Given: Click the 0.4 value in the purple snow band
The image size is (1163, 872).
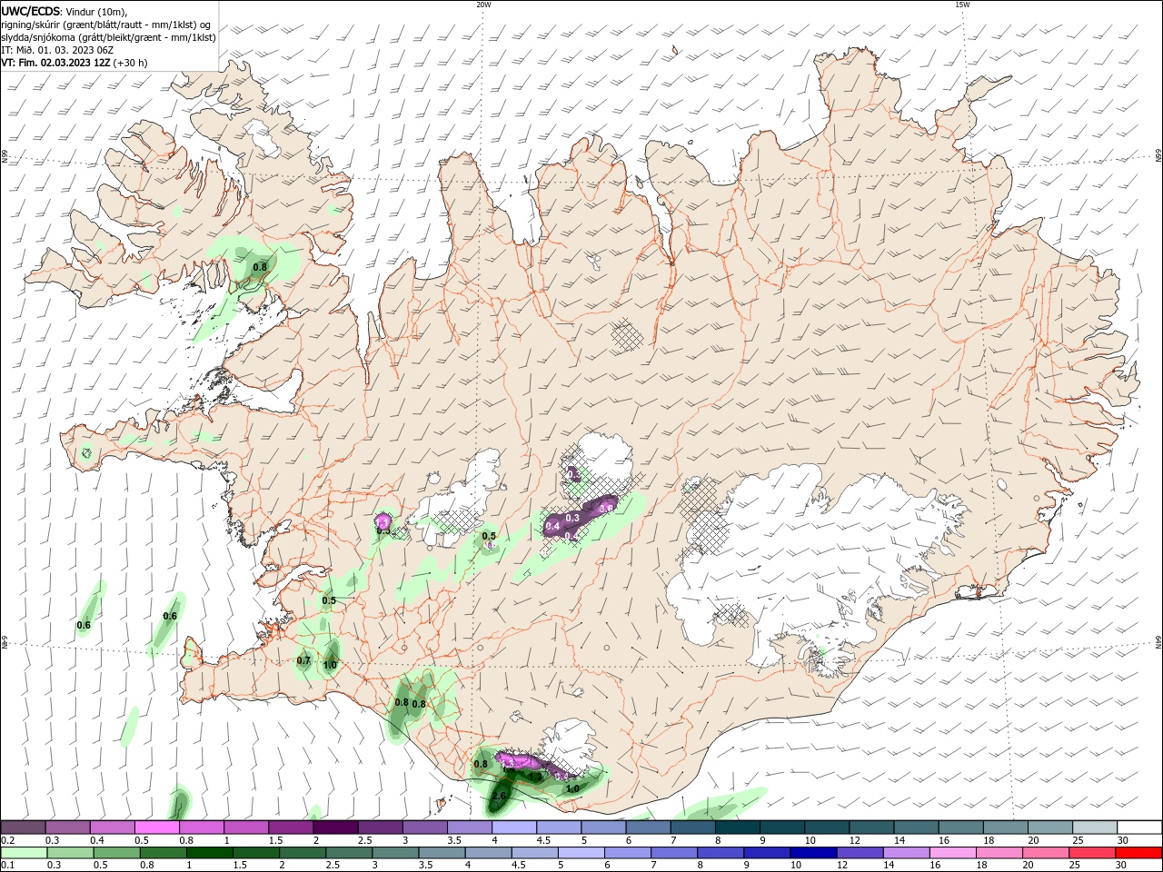Looking at the screenshot, I should [552, 527].
